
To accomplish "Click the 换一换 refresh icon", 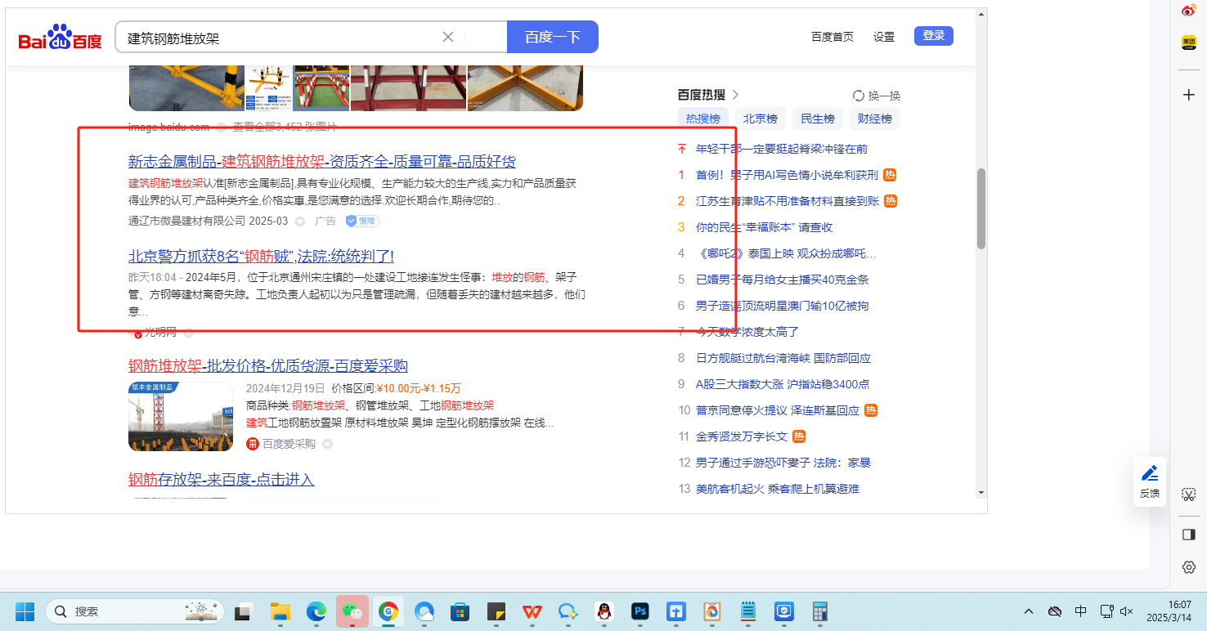I will point(859,96).
